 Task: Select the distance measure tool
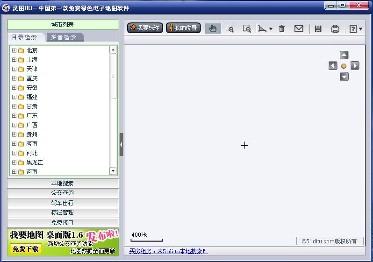[x=262, y=29]
